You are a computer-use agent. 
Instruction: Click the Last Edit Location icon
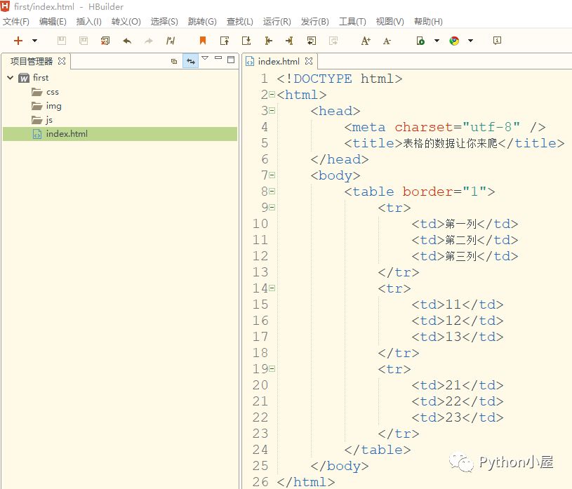pos(311,41)
